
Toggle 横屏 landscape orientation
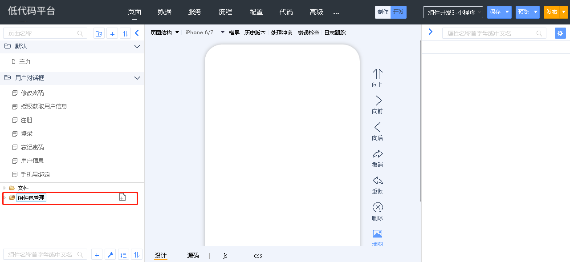tap(234, 32)
